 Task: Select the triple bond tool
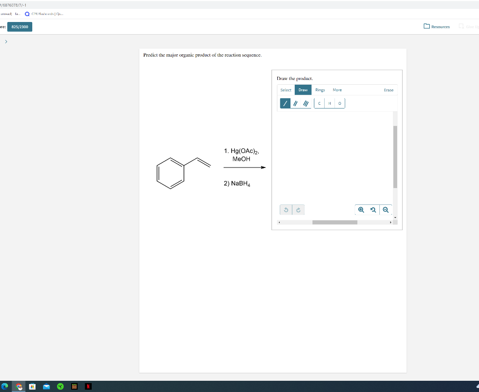point(305,103)
